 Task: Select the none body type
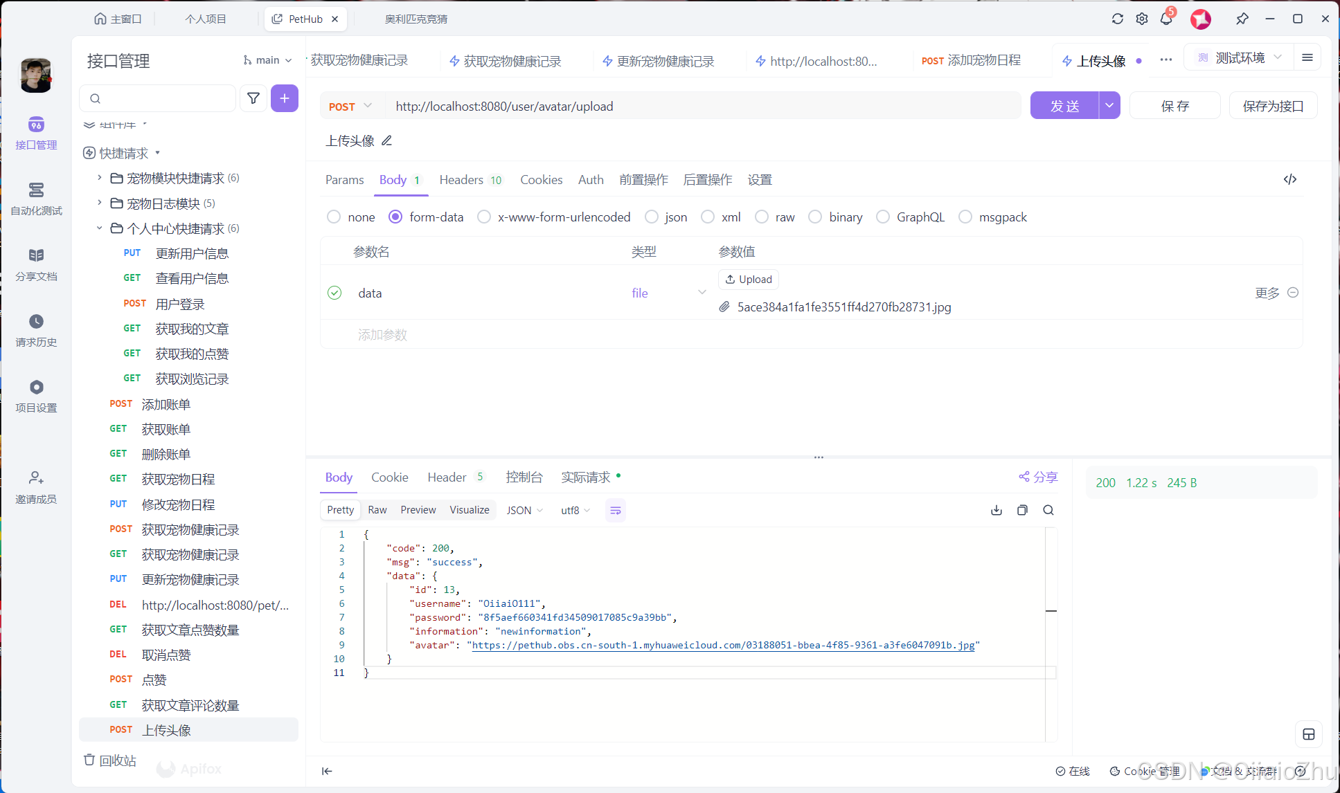pyautogui.click(x=334, y=217)
